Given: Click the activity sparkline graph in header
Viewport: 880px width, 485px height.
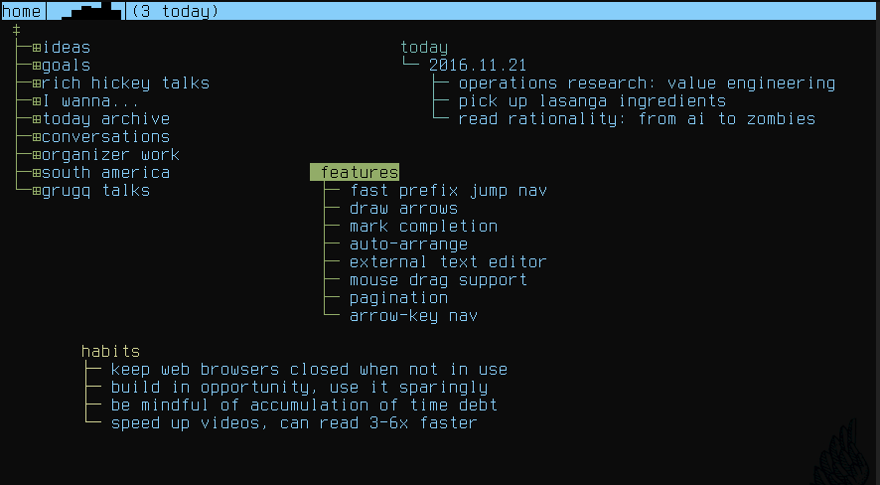Looking at the screenshot, I should pos(88,12).
